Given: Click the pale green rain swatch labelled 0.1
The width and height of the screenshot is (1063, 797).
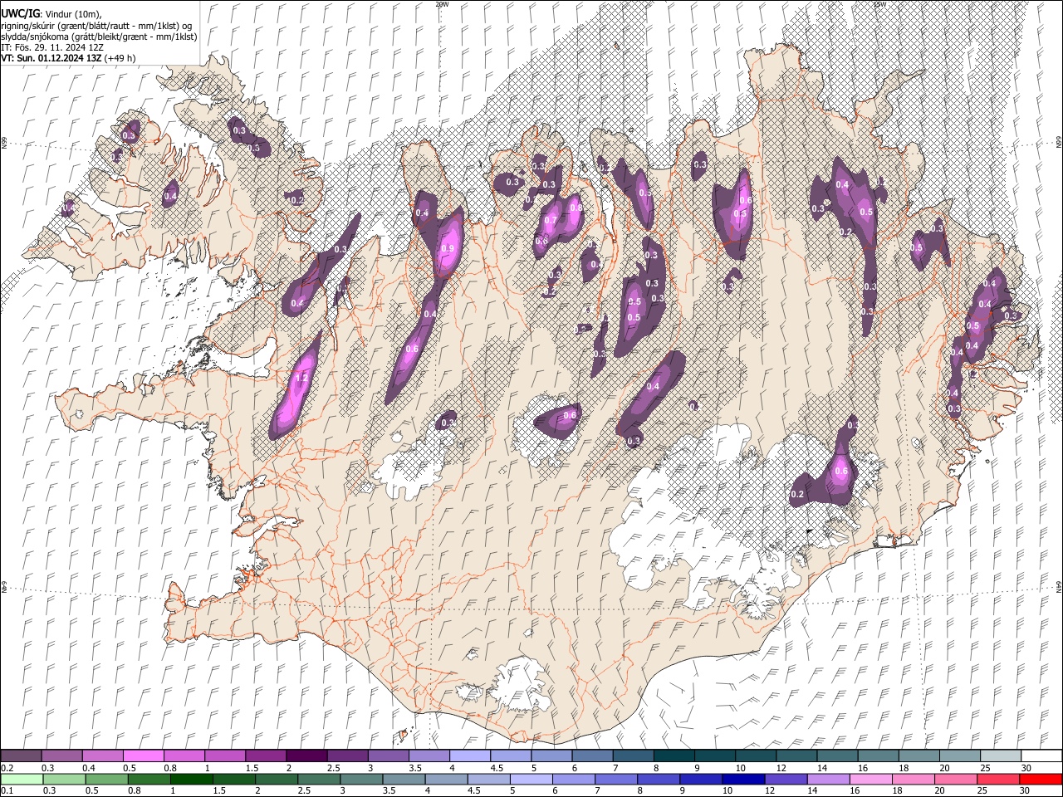Looking at the screenshot, I should click(22, 779).
